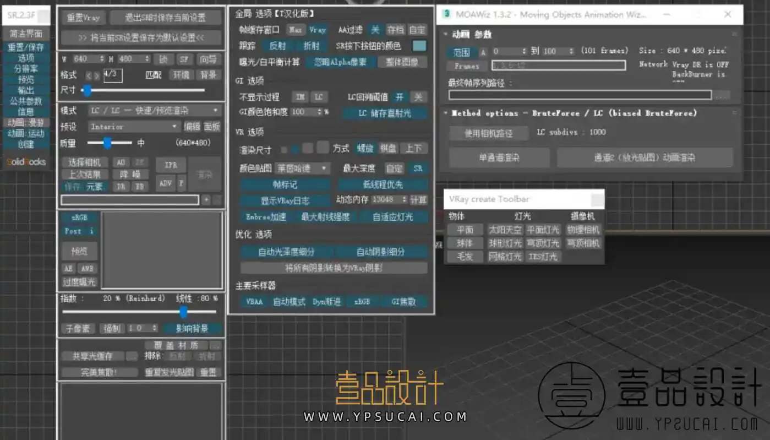Click the SF button next to lock
The image size is (770, 440).
click(184, 59)
